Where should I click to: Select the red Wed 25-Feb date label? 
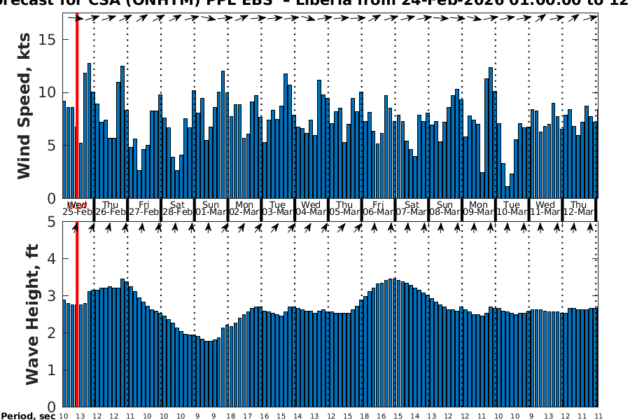[77, 208]
